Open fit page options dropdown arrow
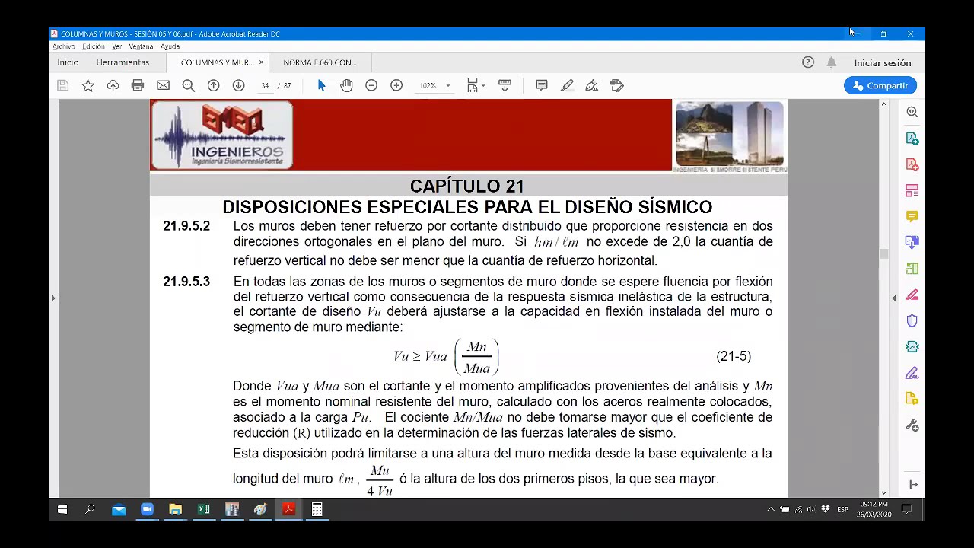 483,86
